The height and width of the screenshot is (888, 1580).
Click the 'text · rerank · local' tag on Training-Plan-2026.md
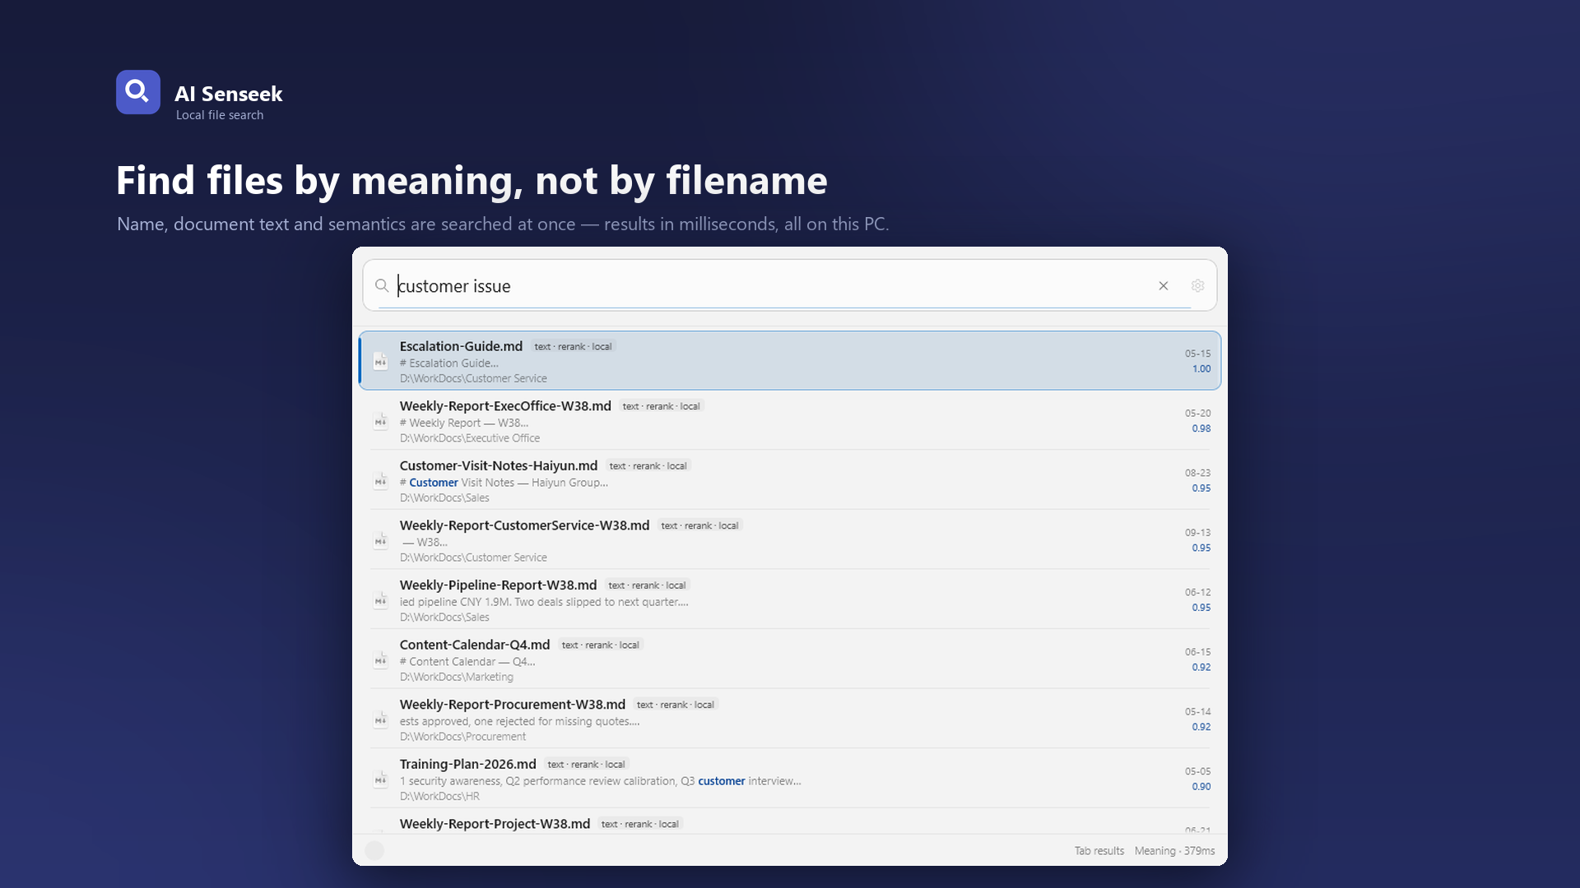(586, 765)
